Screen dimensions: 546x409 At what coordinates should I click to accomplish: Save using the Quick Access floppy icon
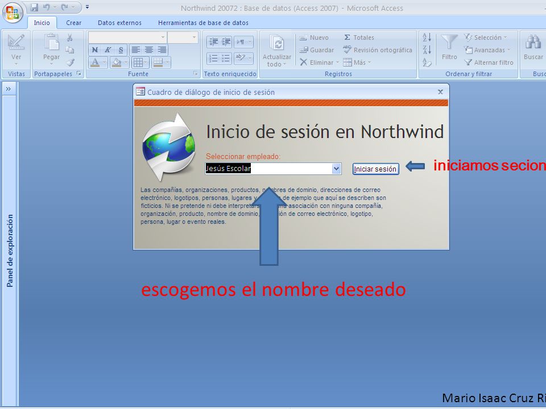pos(34,7)
